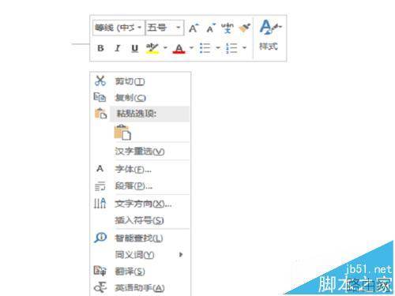Expand the 同义词 submenu arrow
The height and width of the screenshot is (296, 395).
pyautogui.click(x=181, y=254)
